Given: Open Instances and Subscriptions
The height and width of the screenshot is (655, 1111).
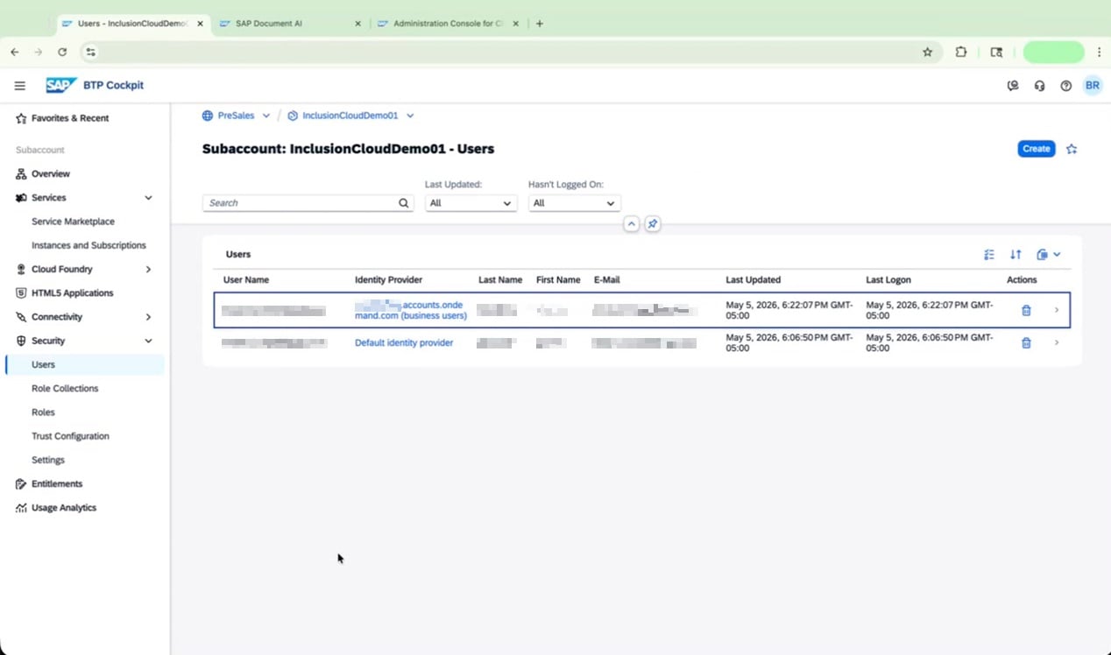Looking at the screenshot, I should click(x=88, y=246).
